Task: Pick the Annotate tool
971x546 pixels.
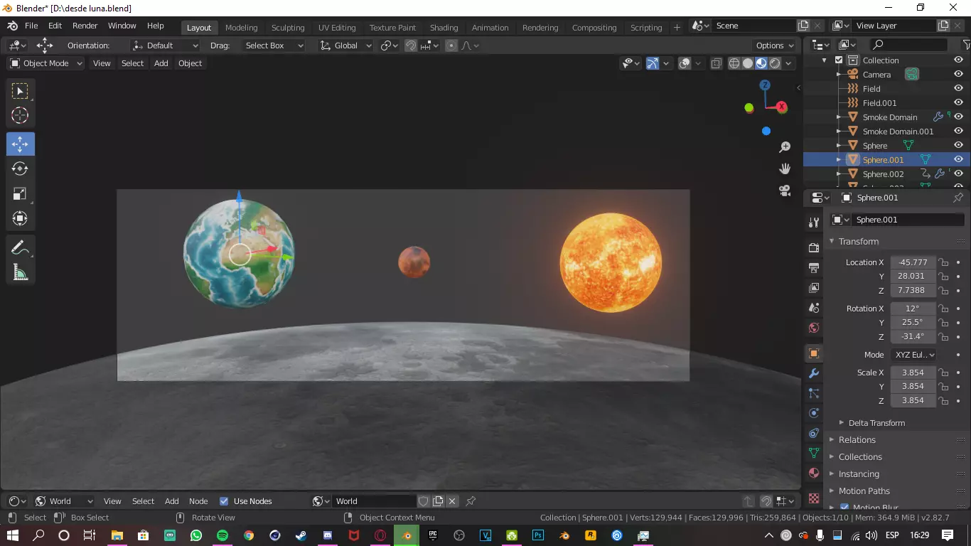Action: tap(20, 247)
